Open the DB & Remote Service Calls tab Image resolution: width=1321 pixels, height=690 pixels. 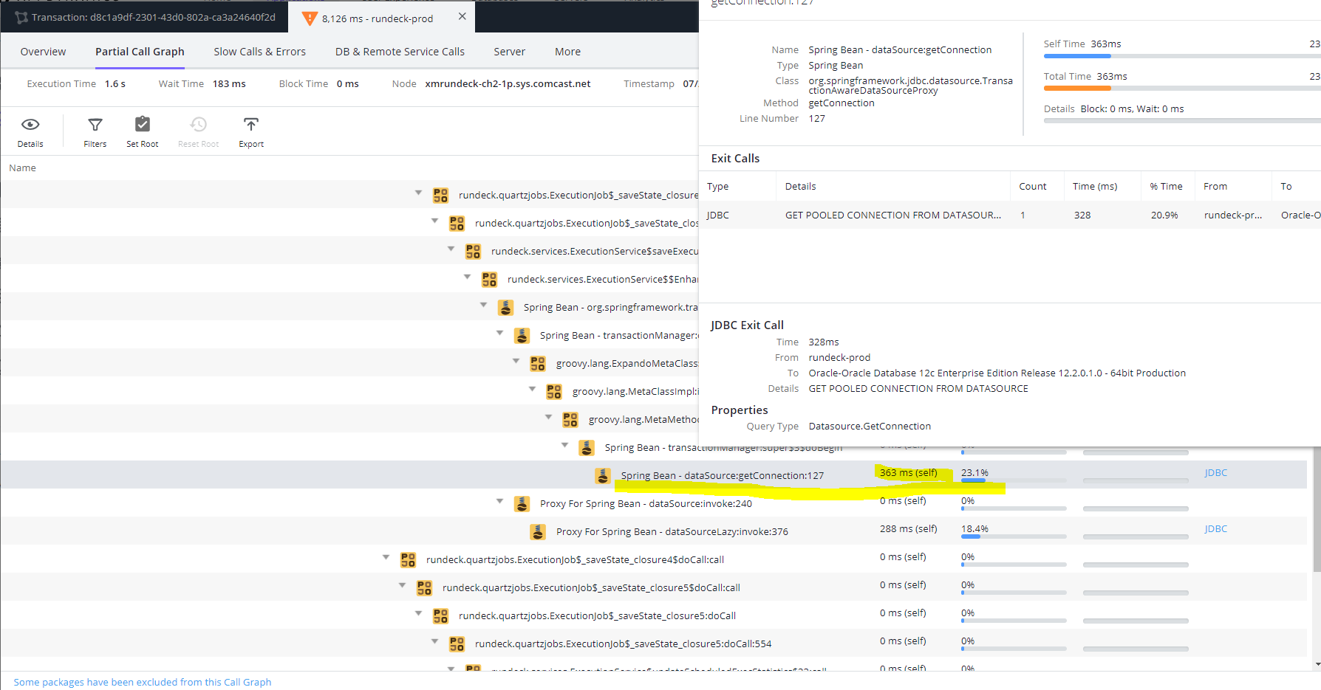400,51
